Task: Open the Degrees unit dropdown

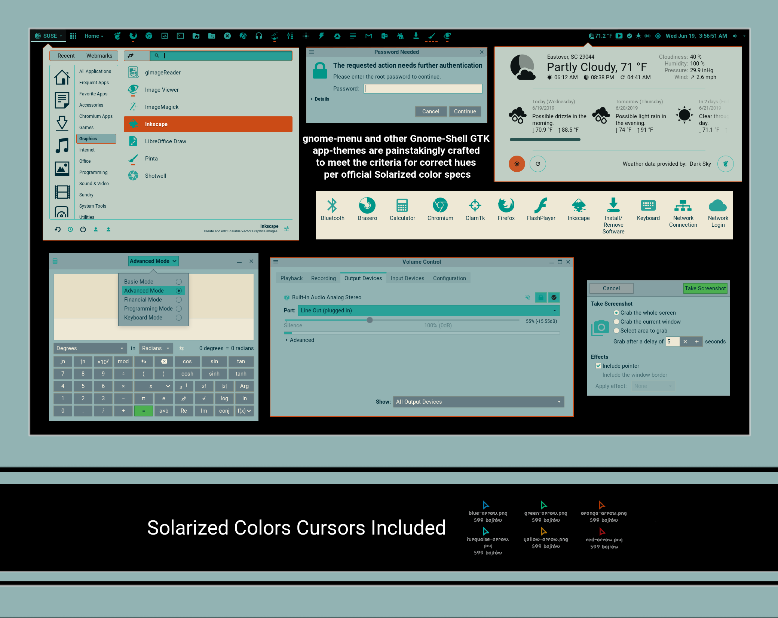Action: tap(90, 348)
